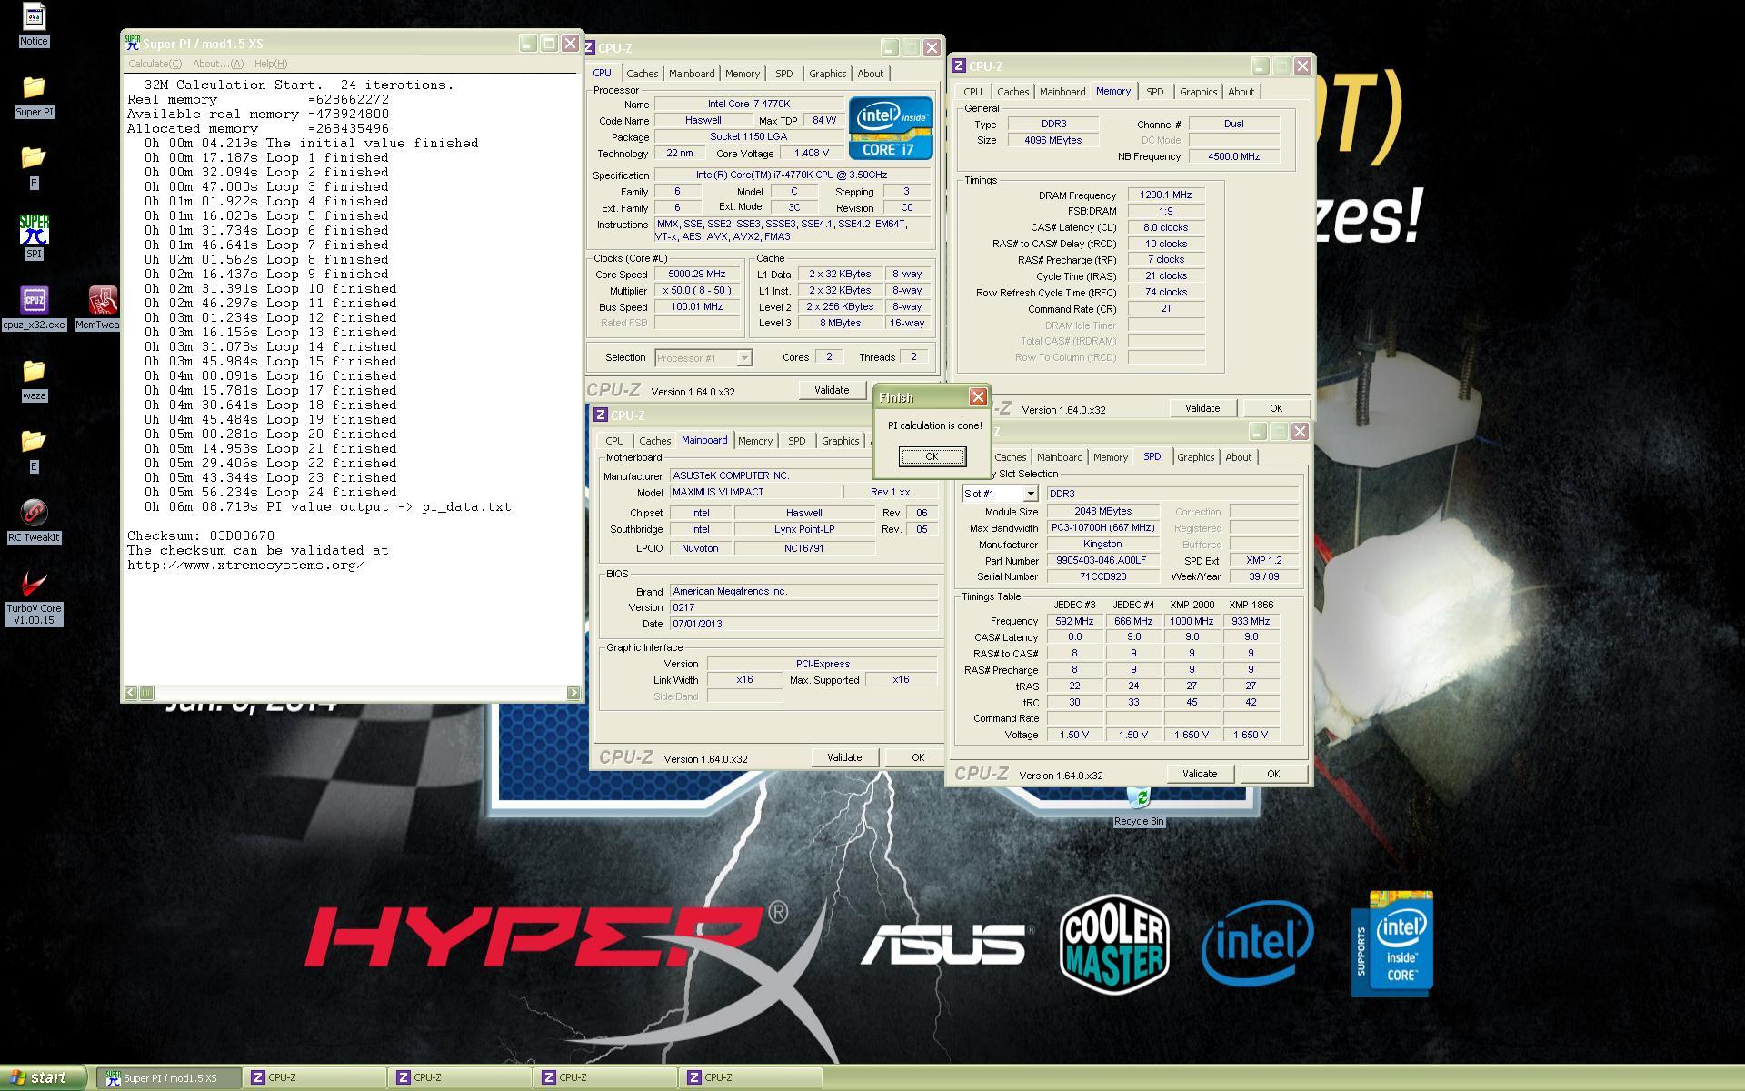Image resolution: width=1745 pixels, height=1091 pixels.
Task: Click the Part Number 9905403-046.A00LF field
Action: (1102, 561)
